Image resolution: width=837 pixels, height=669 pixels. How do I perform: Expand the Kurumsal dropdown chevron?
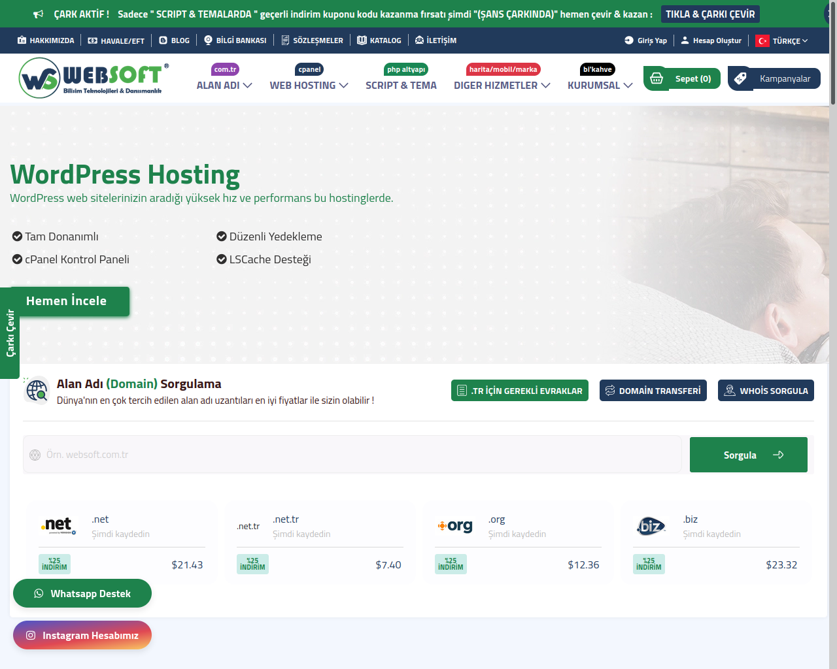click(628, 86)
